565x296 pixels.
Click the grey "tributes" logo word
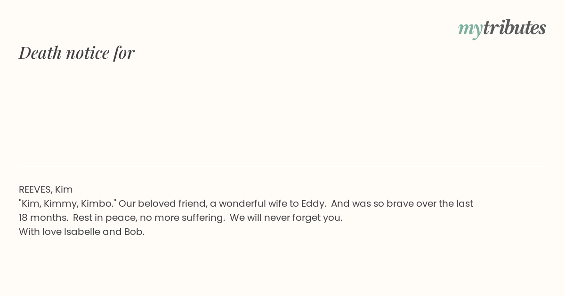coord(515,28)
